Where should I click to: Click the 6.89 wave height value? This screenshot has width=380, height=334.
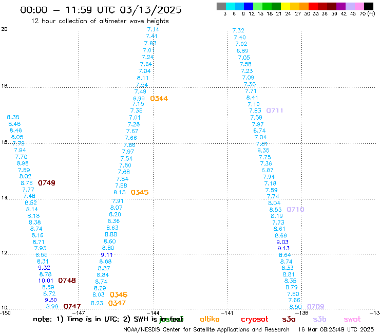[x=242, y=51]
